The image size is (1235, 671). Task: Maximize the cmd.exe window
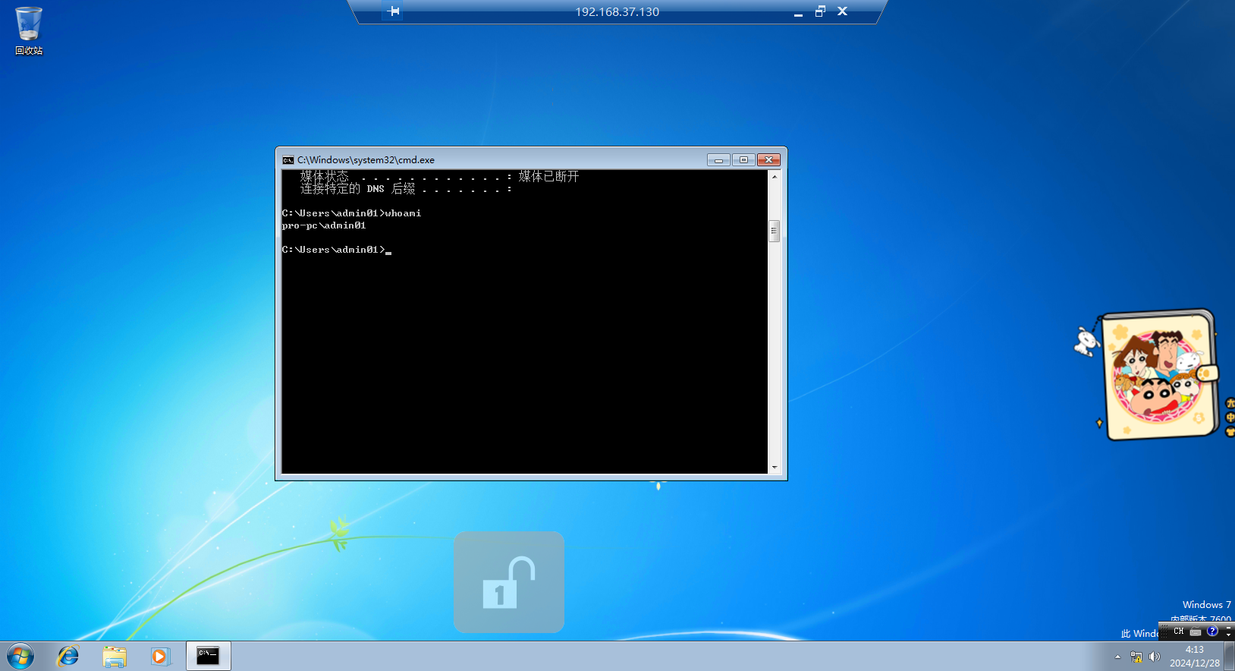pos(743,160)
